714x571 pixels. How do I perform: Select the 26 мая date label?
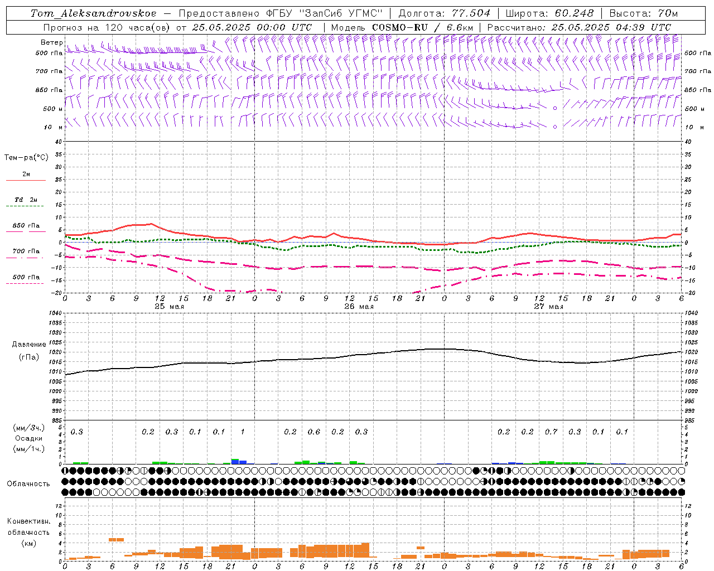[x=359, y=306]
